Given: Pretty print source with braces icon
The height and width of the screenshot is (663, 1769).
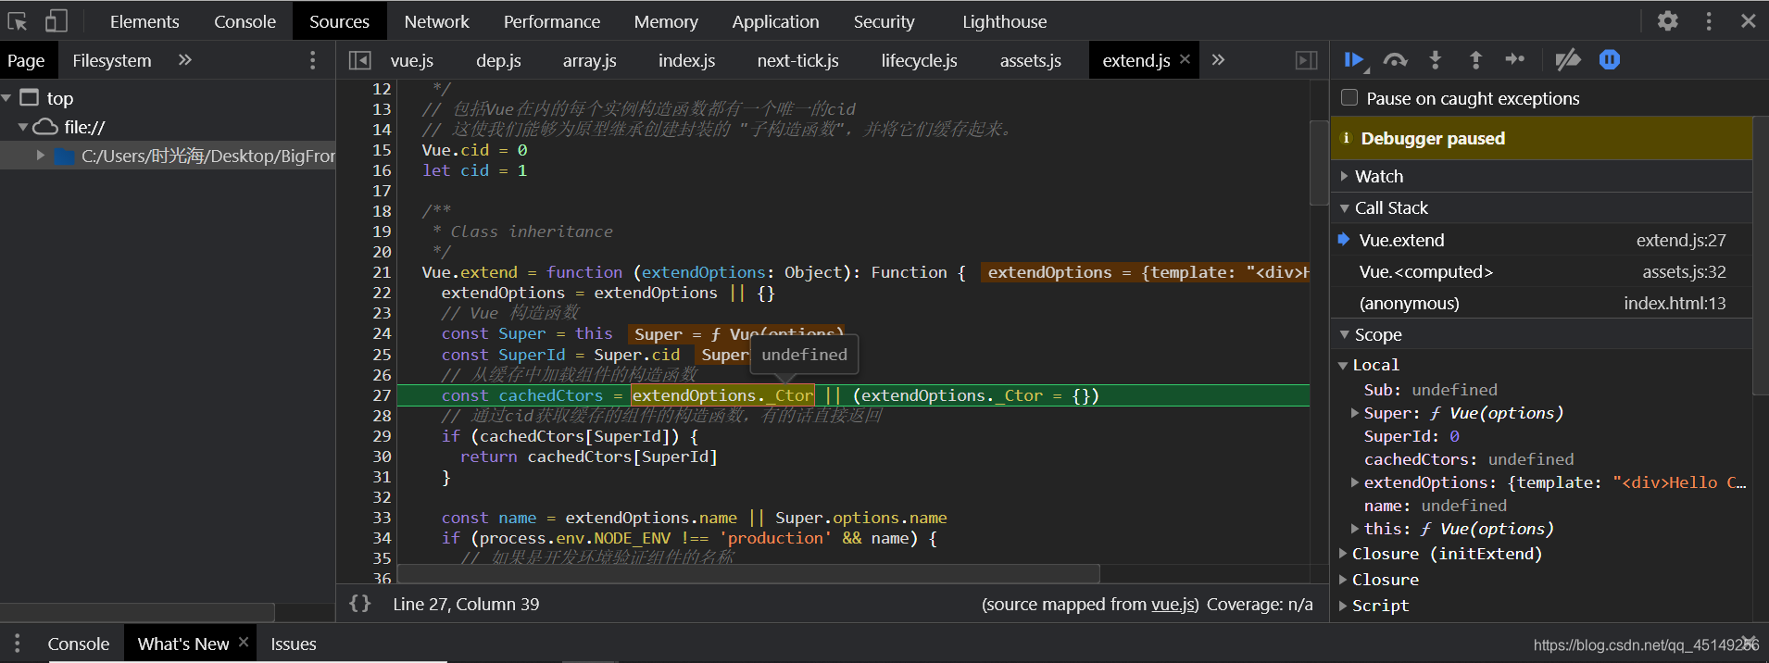Looking at the screenshot, I should click(360, 604).
